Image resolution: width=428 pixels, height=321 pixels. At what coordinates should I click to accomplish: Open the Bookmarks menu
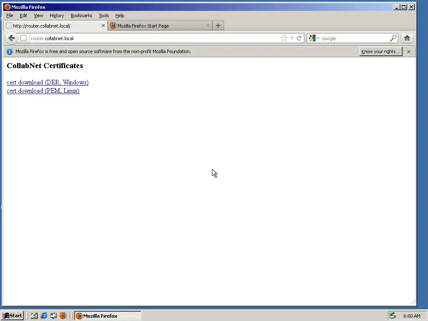[82, 15]
